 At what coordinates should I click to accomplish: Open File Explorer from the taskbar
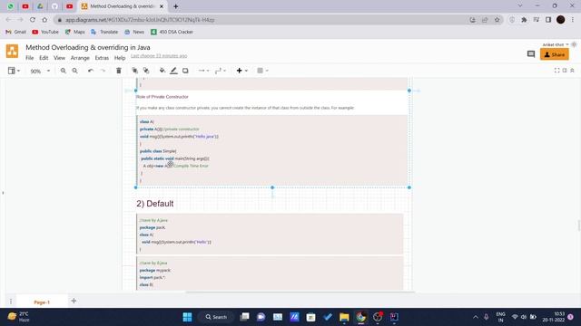(344, 317)
